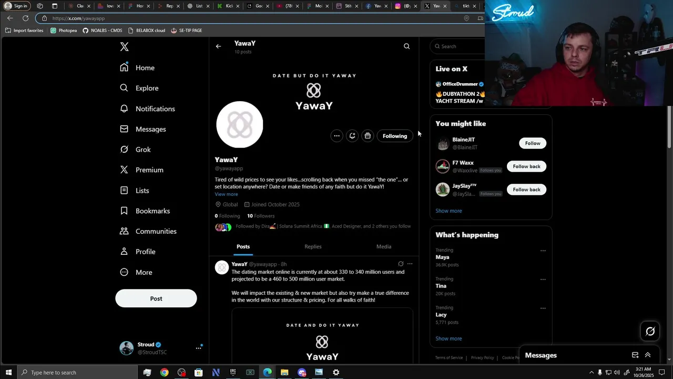Switch to the Posts tab
This screenshot has width=673, height=379.
(243, 246)
